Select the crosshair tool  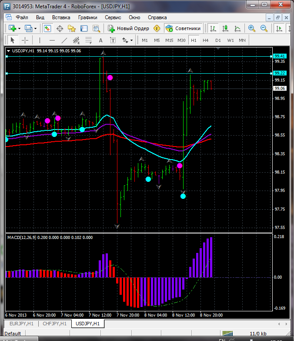pyautogui.click(x=25, y=40)
